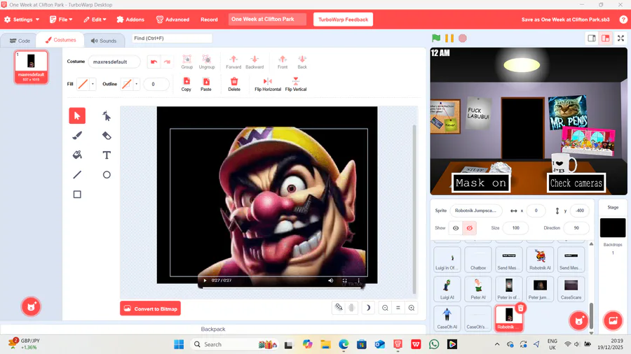
Task: Click the Redo arrow icon
Action: point(167,62)
